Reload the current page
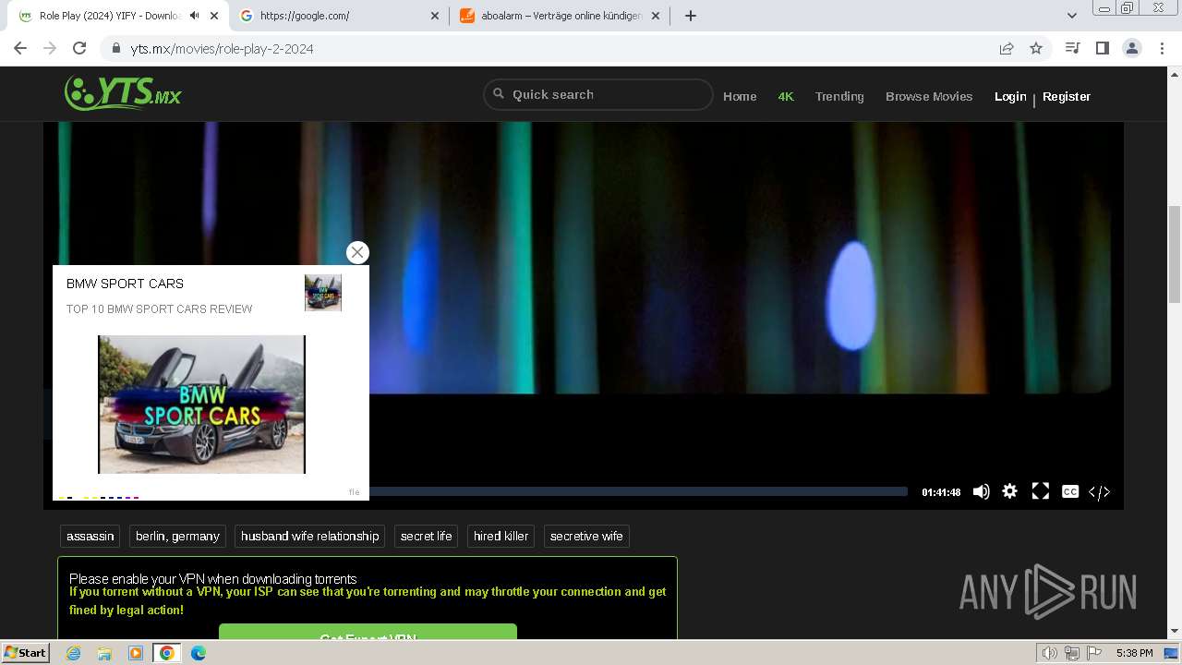Image resolution: width=1182 pixels, height=665 pixels. (x=79, y=48)
